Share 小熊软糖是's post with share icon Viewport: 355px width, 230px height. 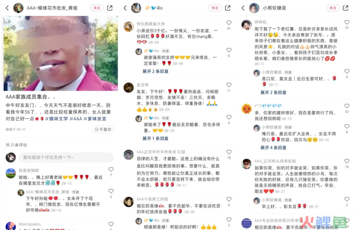(346, 8)
